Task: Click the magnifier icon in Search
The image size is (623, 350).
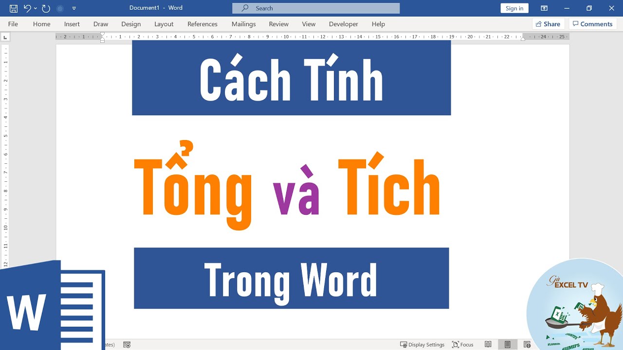Action: [x=245, y=8]
